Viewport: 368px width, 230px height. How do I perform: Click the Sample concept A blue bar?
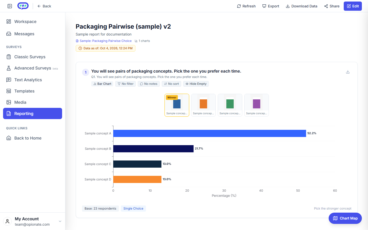(210, 133)
